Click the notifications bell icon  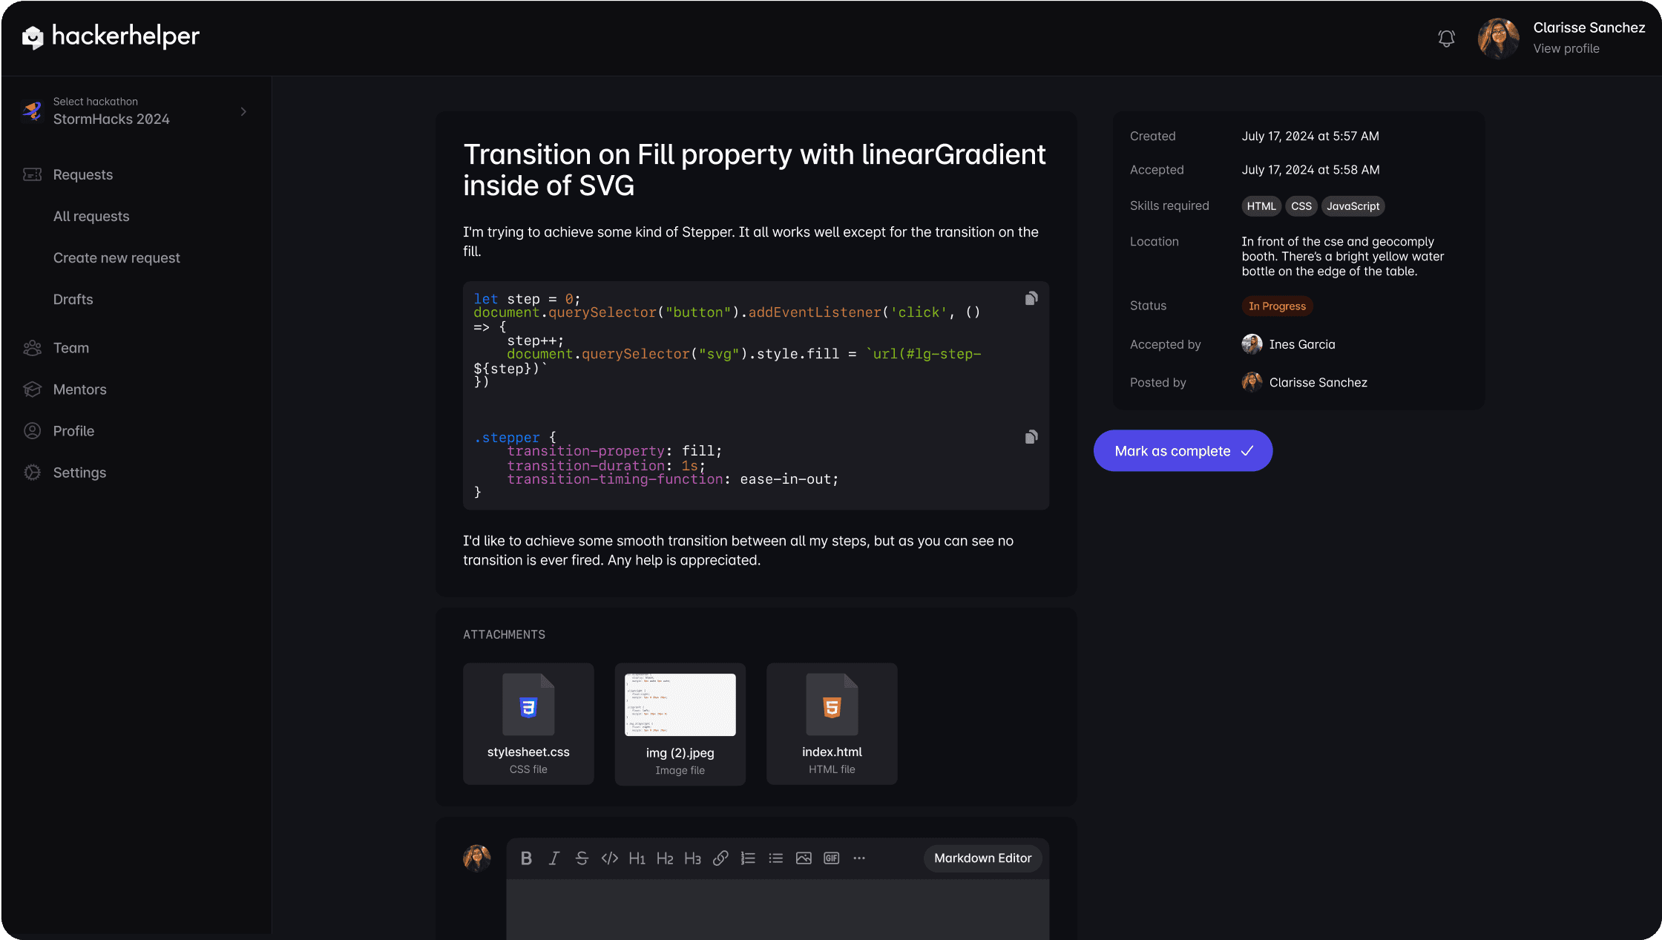point(1446,39)
